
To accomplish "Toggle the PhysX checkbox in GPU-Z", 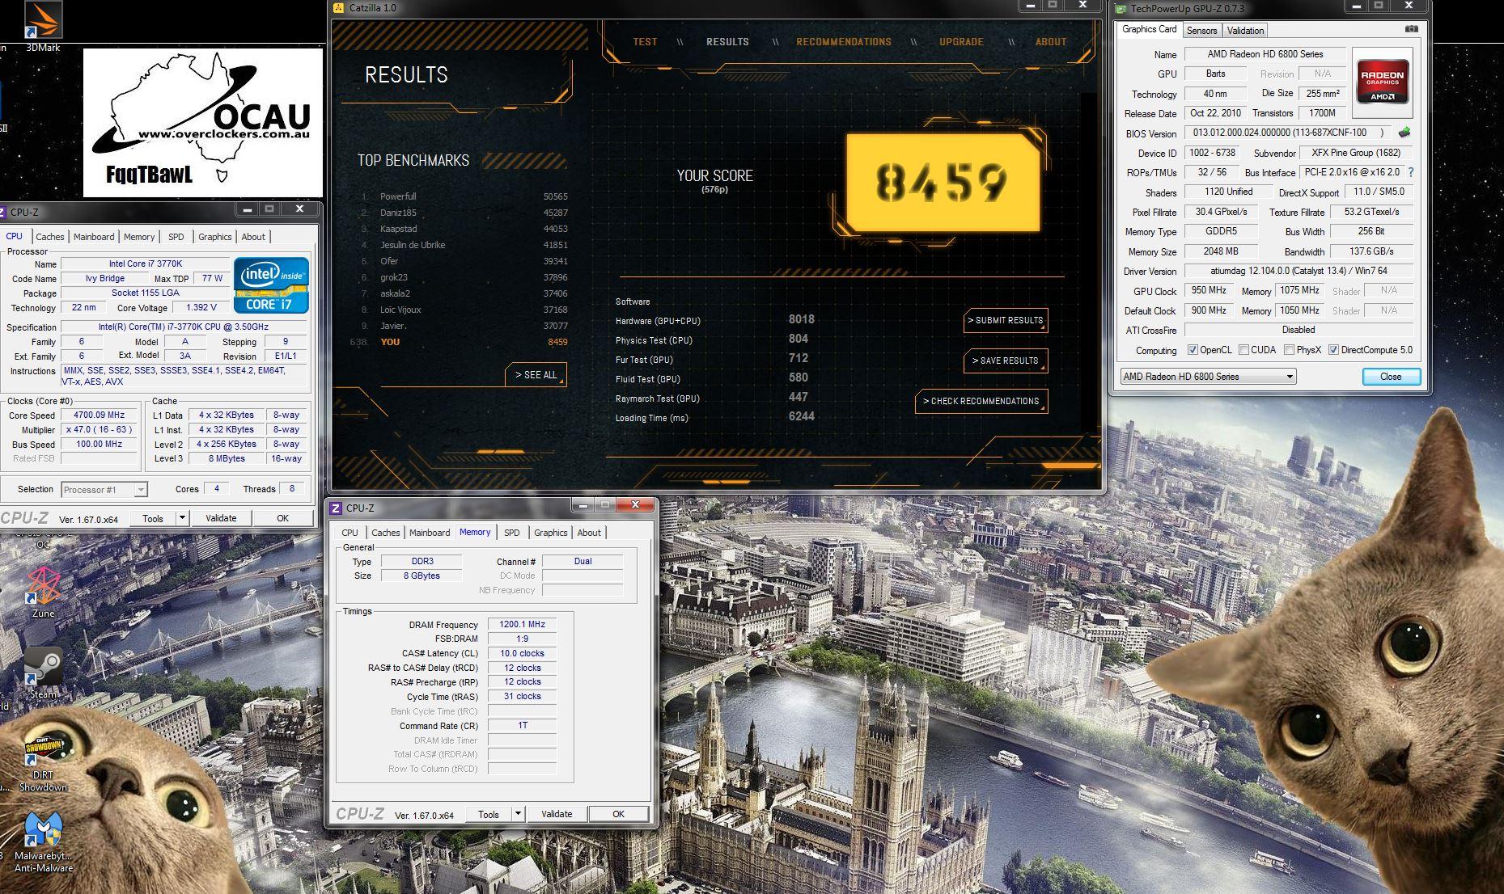I will pos(1289,350).
